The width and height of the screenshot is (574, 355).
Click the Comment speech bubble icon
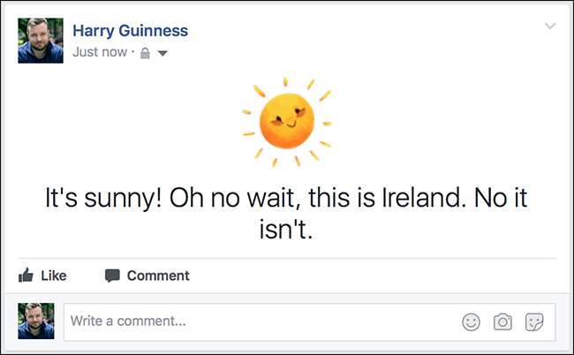[x=112, y=276]
